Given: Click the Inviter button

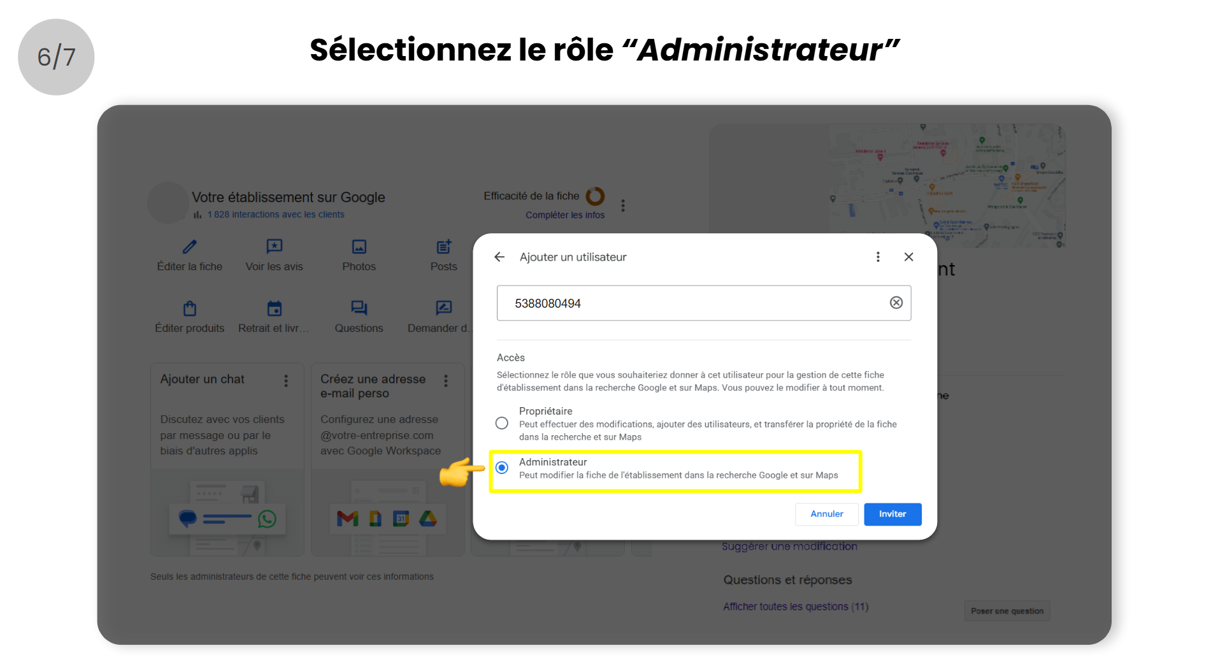Looking at the screenshot, I should click(x=892, y=514).
